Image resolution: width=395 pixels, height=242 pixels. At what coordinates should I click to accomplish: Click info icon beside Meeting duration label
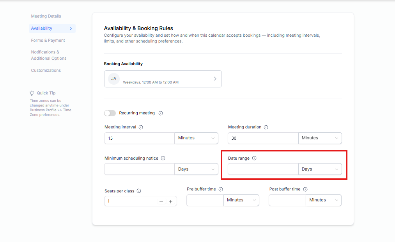tap(266, 127)
